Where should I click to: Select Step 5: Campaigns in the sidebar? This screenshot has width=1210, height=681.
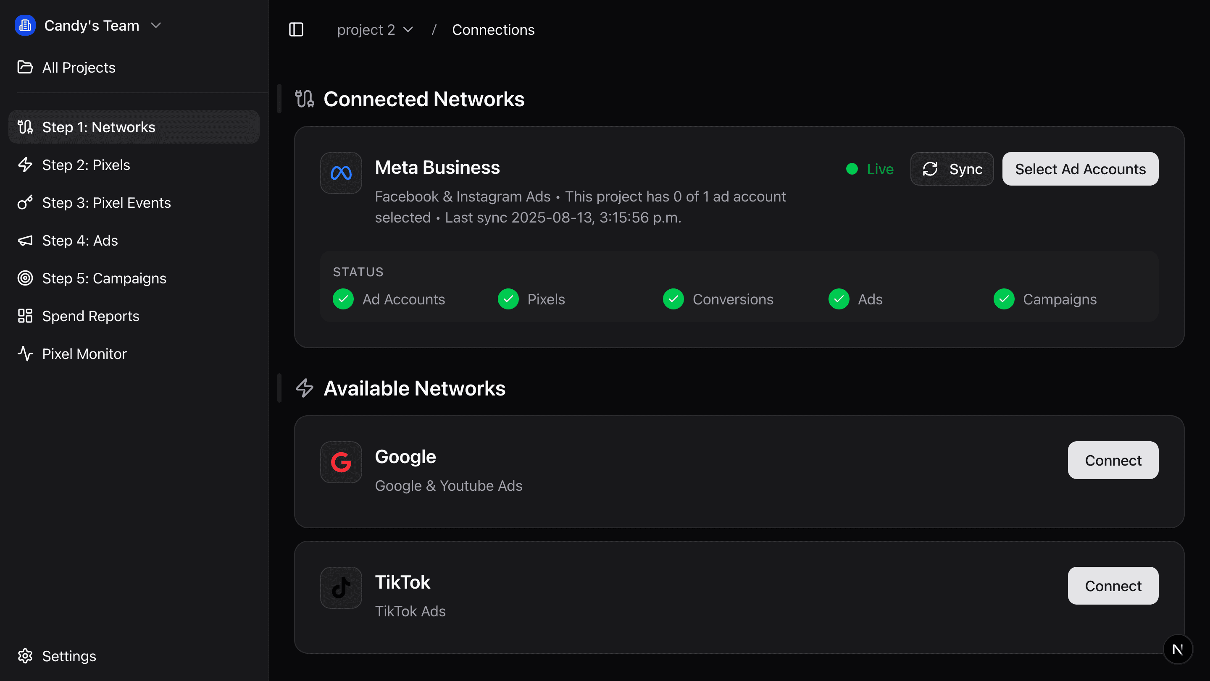[104, 278]
